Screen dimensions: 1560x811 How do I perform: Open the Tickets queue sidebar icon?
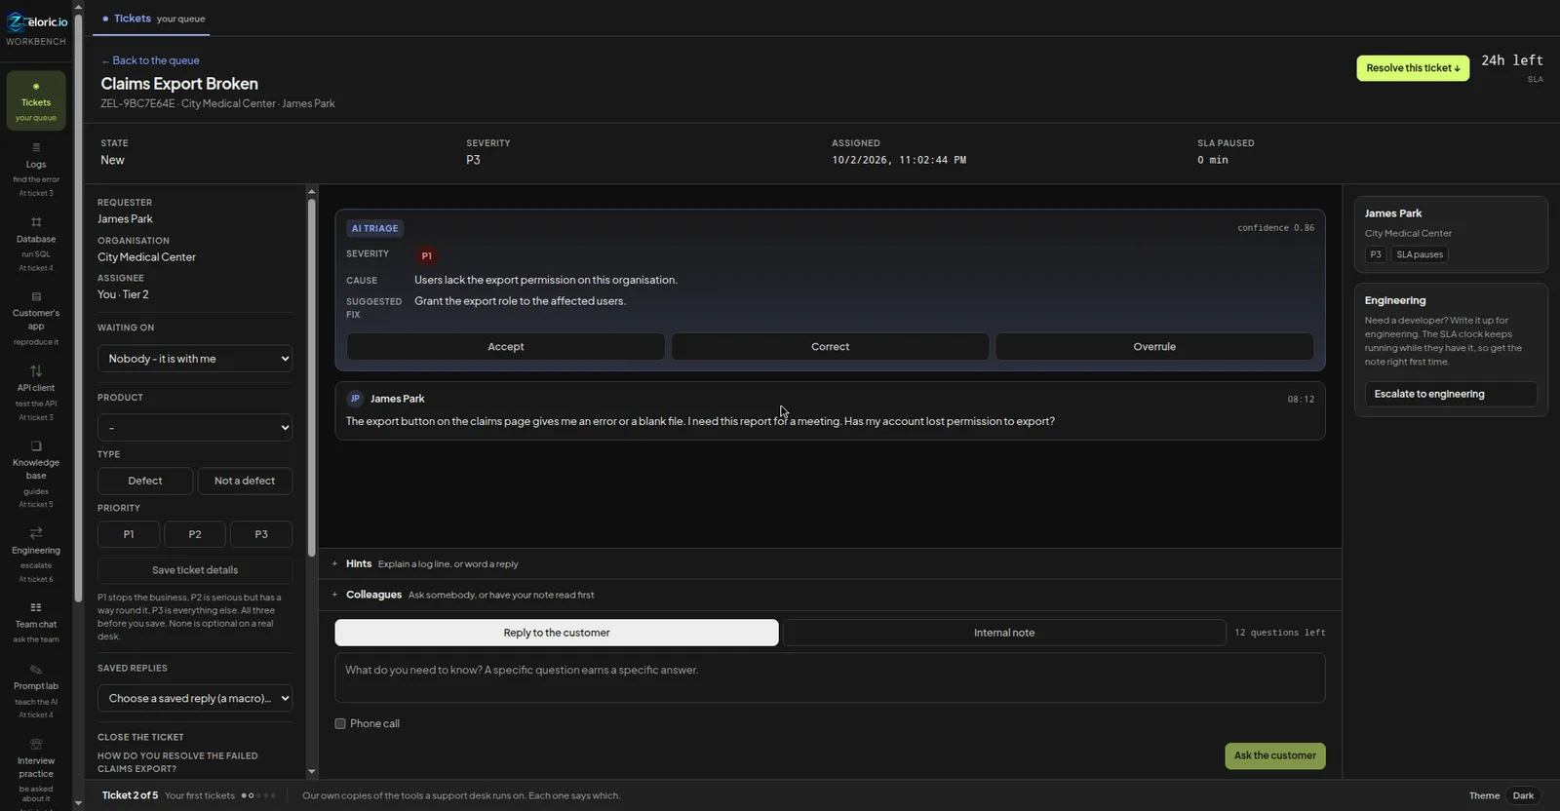36,100
